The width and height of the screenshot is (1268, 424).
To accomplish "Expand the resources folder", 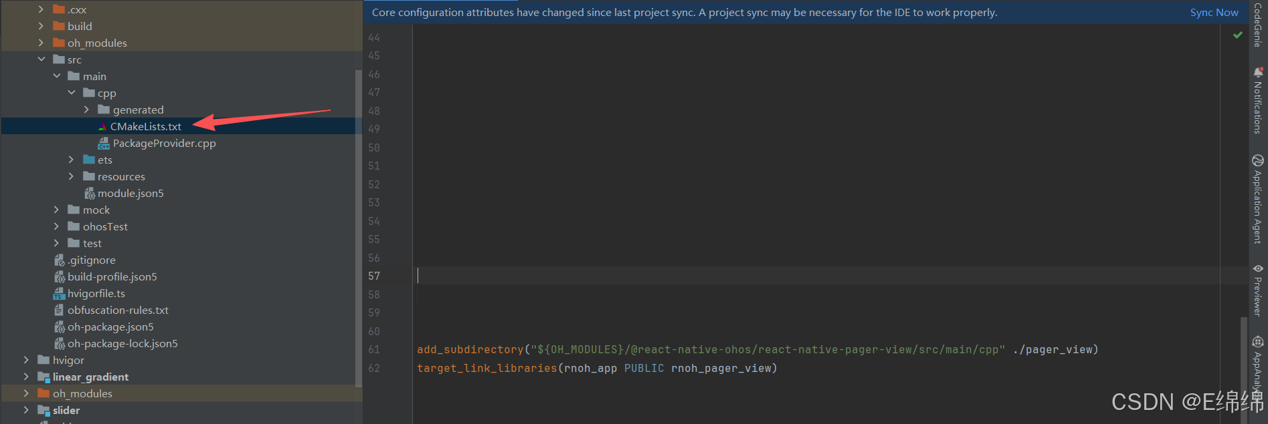I will pos(71,176).
